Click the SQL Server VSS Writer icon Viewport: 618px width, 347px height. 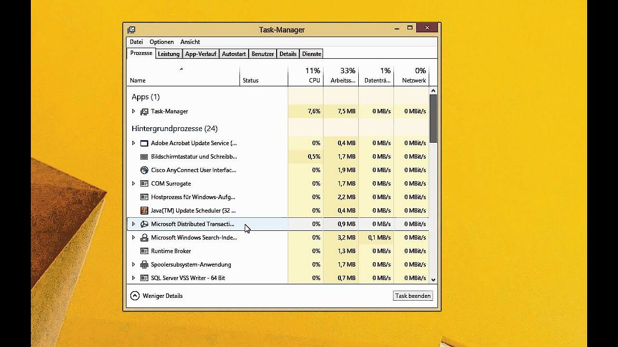144,278
